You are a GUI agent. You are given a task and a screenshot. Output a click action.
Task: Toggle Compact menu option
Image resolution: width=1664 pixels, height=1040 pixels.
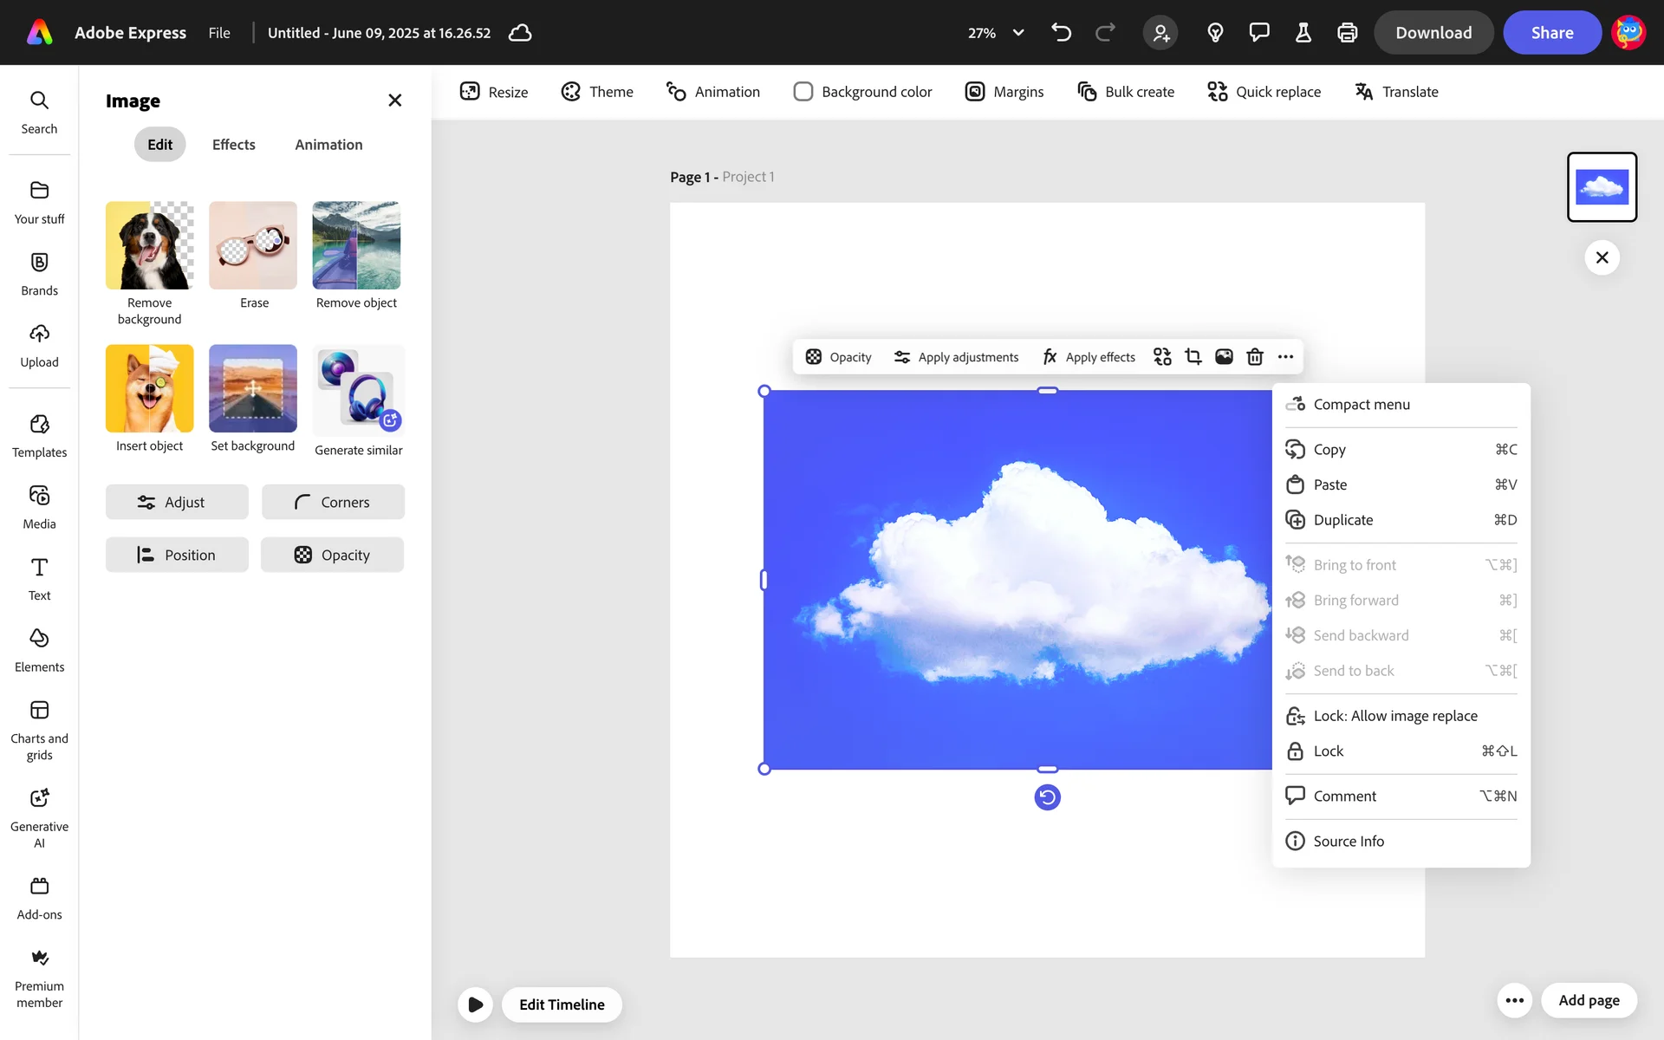click(1361, 405)
